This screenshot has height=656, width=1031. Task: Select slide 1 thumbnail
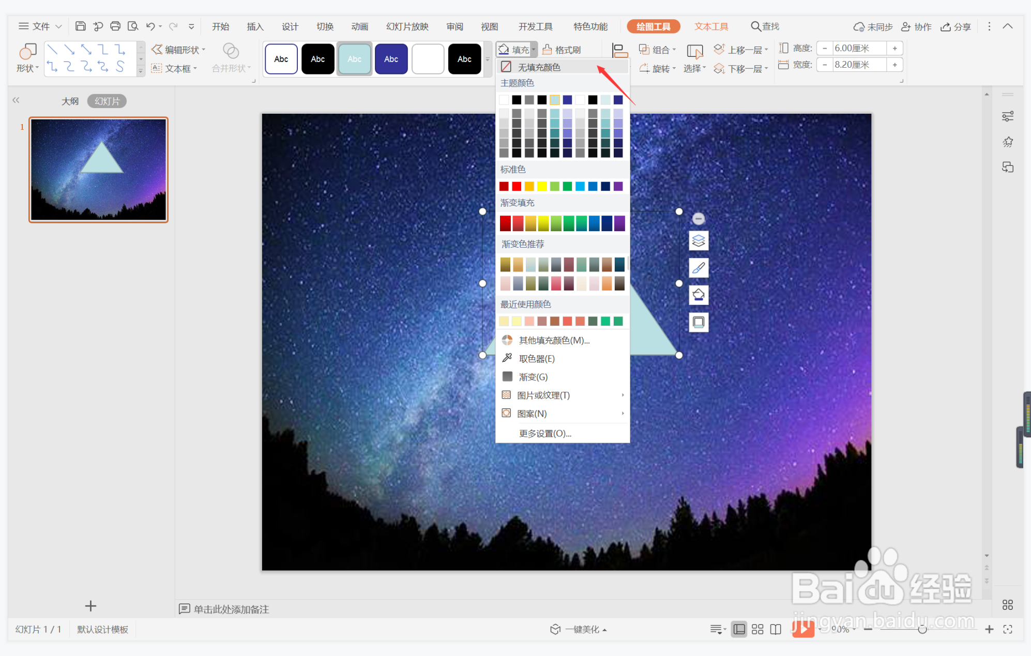tap(98, 170)
